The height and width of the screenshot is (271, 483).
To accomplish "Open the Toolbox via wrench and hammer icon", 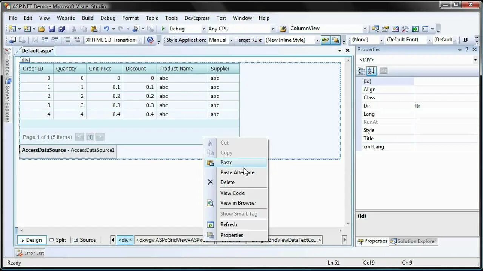I will pos(405,29).
